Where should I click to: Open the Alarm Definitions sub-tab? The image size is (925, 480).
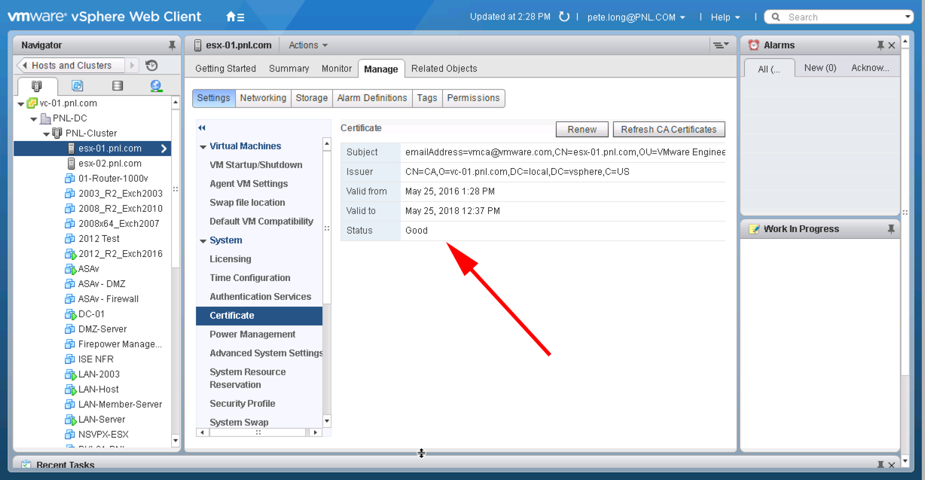(372, 98)
